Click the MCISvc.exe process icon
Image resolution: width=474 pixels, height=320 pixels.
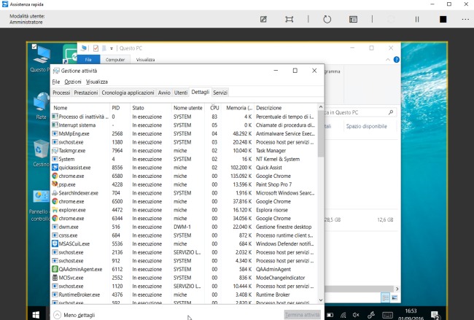coord(55,278)
